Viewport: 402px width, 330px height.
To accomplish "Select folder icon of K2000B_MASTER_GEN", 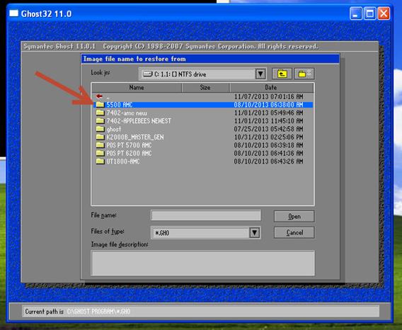I will pos(100,137).
